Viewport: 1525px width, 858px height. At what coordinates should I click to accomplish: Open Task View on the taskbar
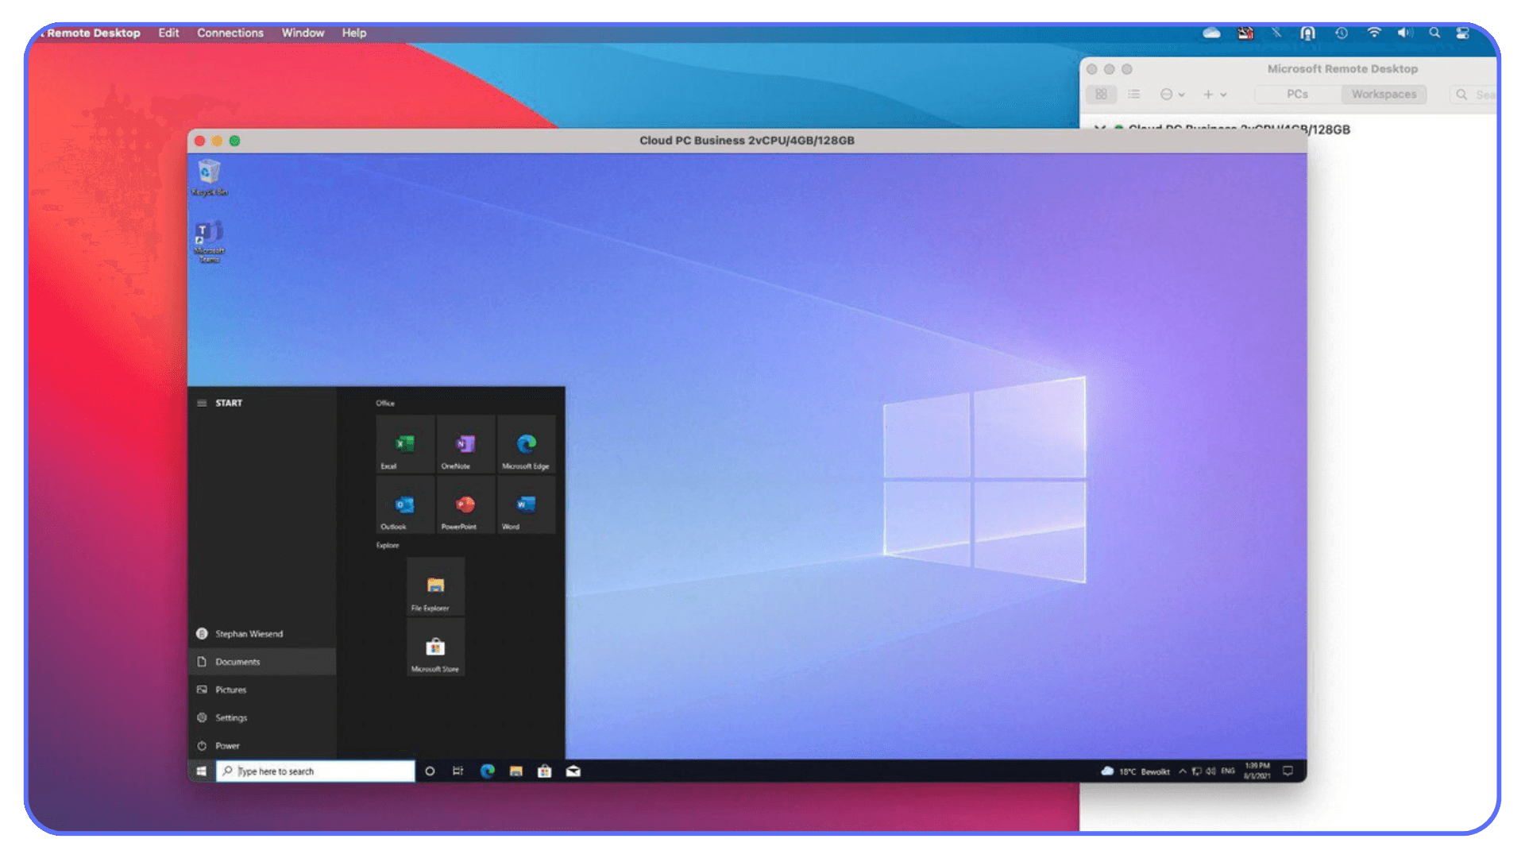[x=458, y=771]
